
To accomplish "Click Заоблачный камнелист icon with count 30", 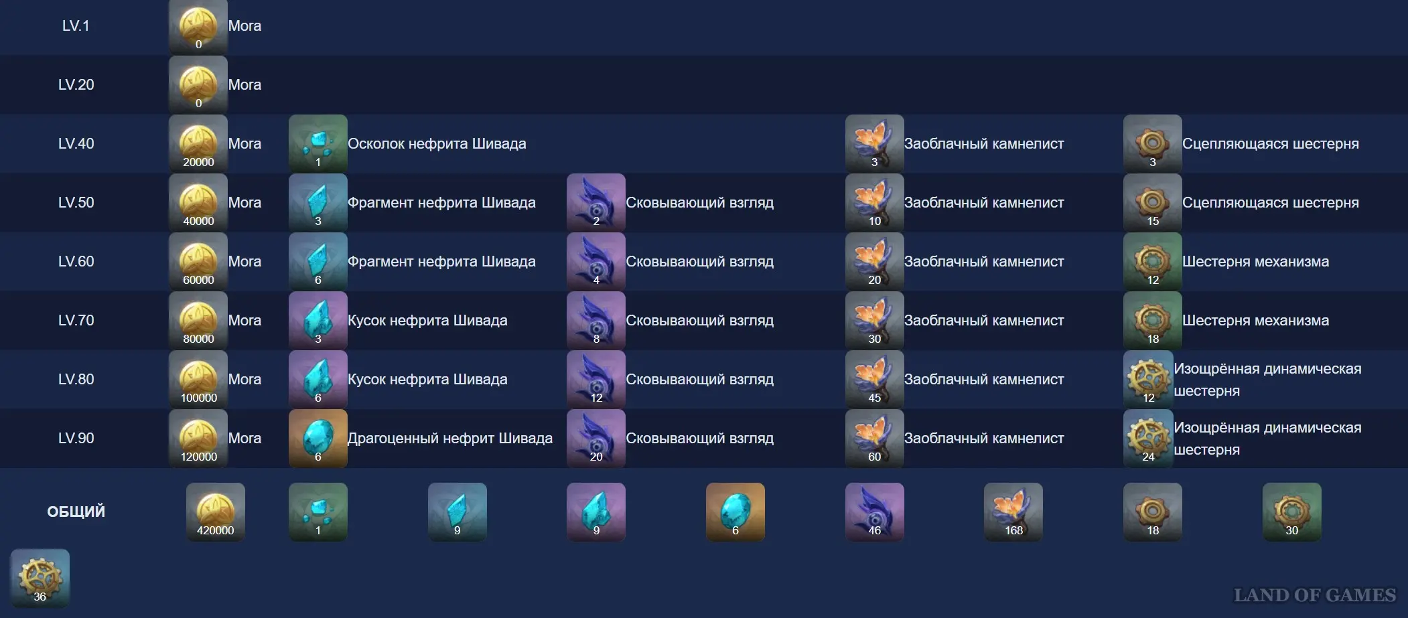I will (875, 320).
